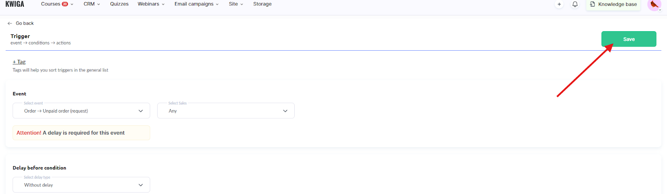This screenshot has width=667, height=194.
Task: Click the plus icon in top bar
Action: click(x=559, y=4)
